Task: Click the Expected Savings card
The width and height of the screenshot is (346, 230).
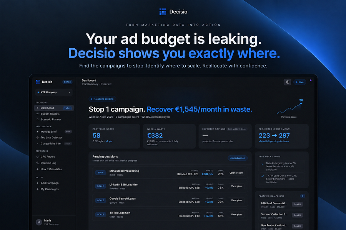Action: pyautogui.click(x=225, y=136)
